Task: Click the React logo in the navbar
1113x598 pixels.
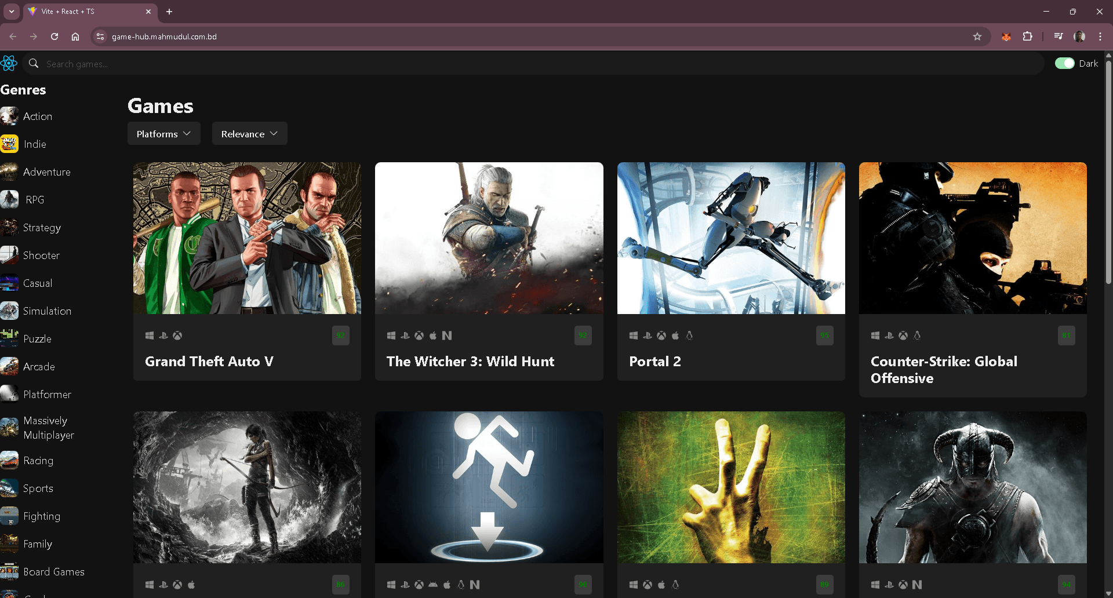Action: coord(9,63)
